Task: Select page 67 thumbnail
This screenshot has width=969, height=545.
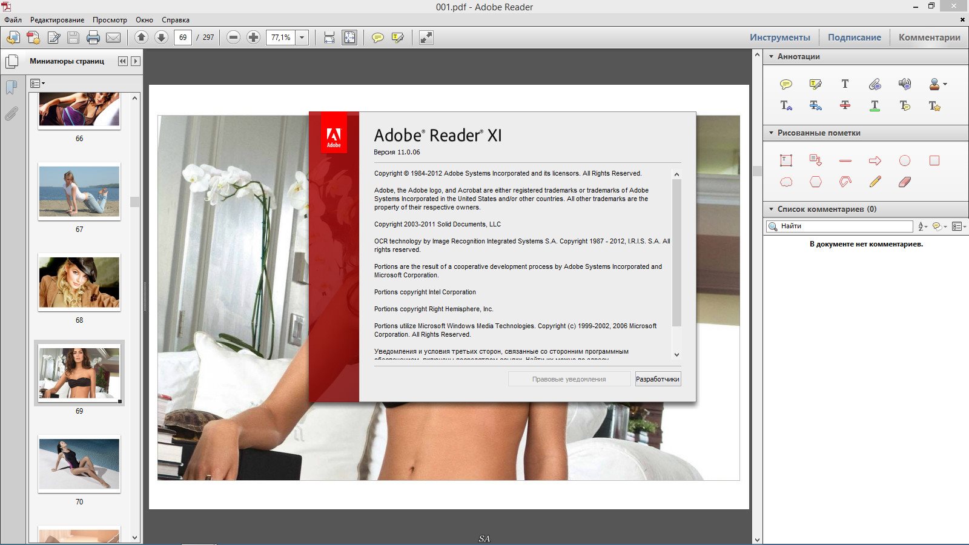Action: pyautogui.click(x=79, y=191)
